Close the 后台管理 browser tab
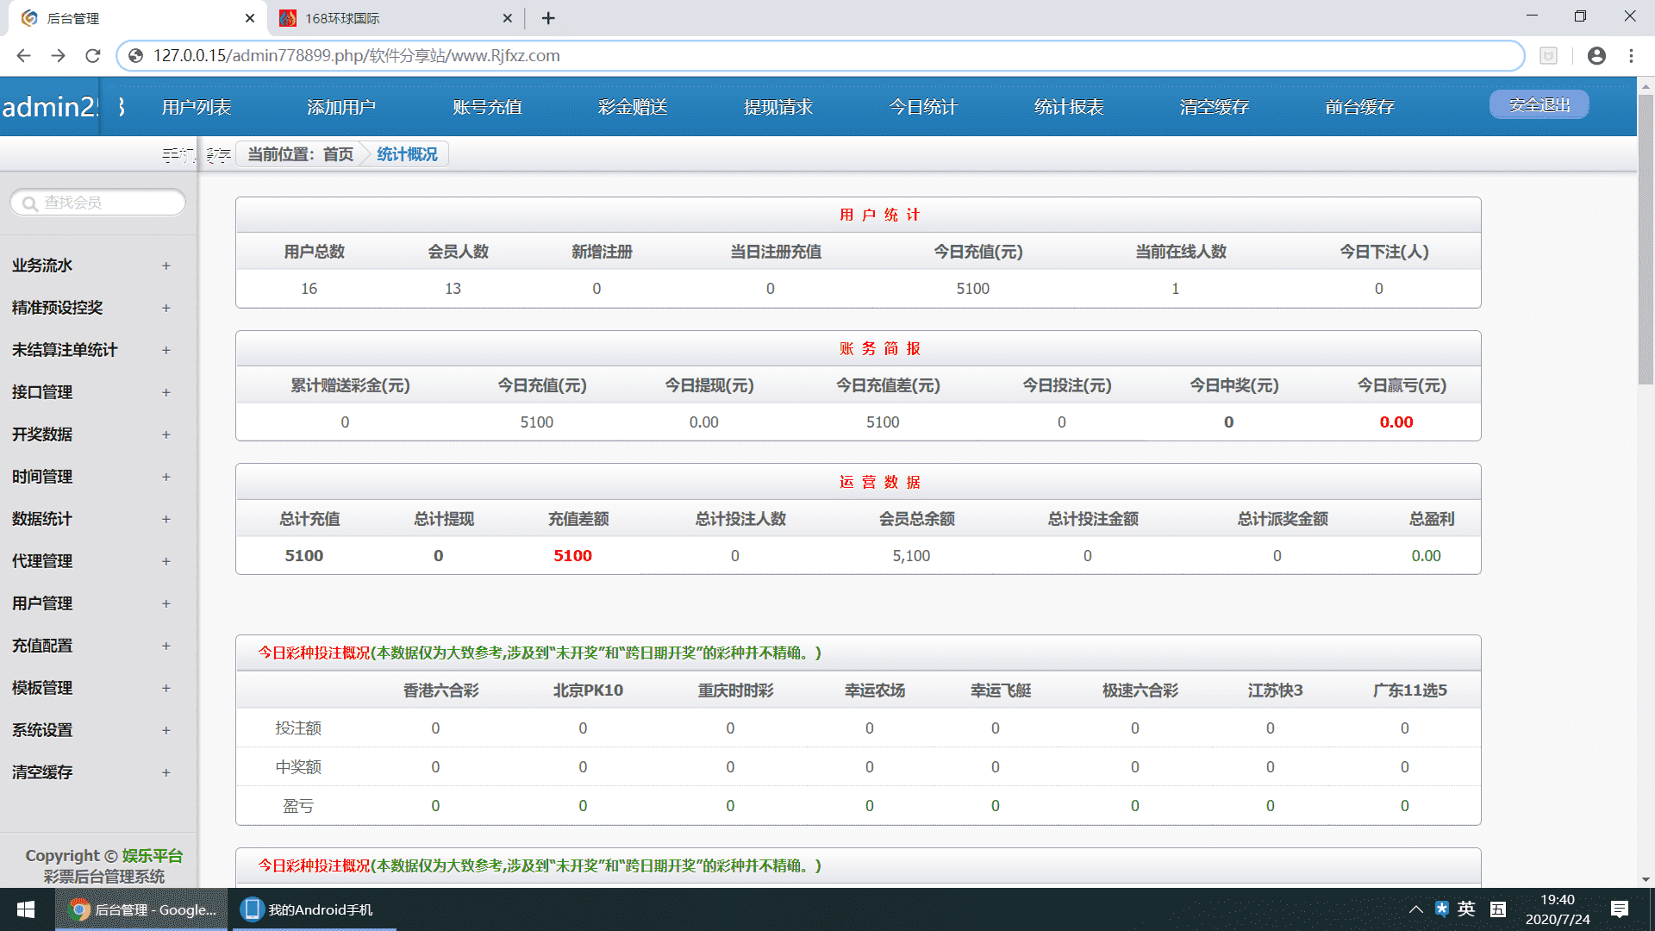The image size is (1655, 931). (250, 18)
